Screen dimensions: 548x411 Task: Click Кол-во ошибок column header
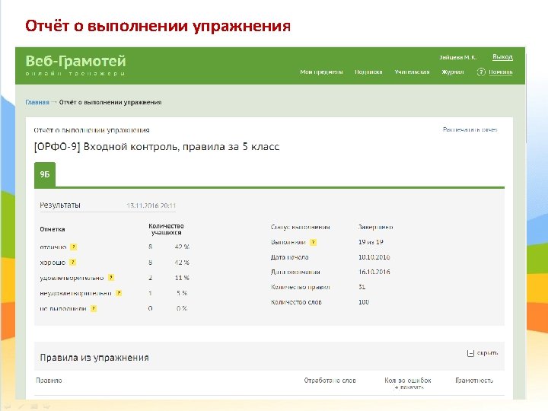408,381
